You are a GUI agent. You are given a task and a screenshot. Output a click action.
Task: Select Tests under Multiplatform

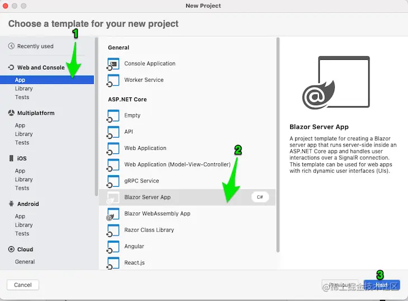coord(22,143)
